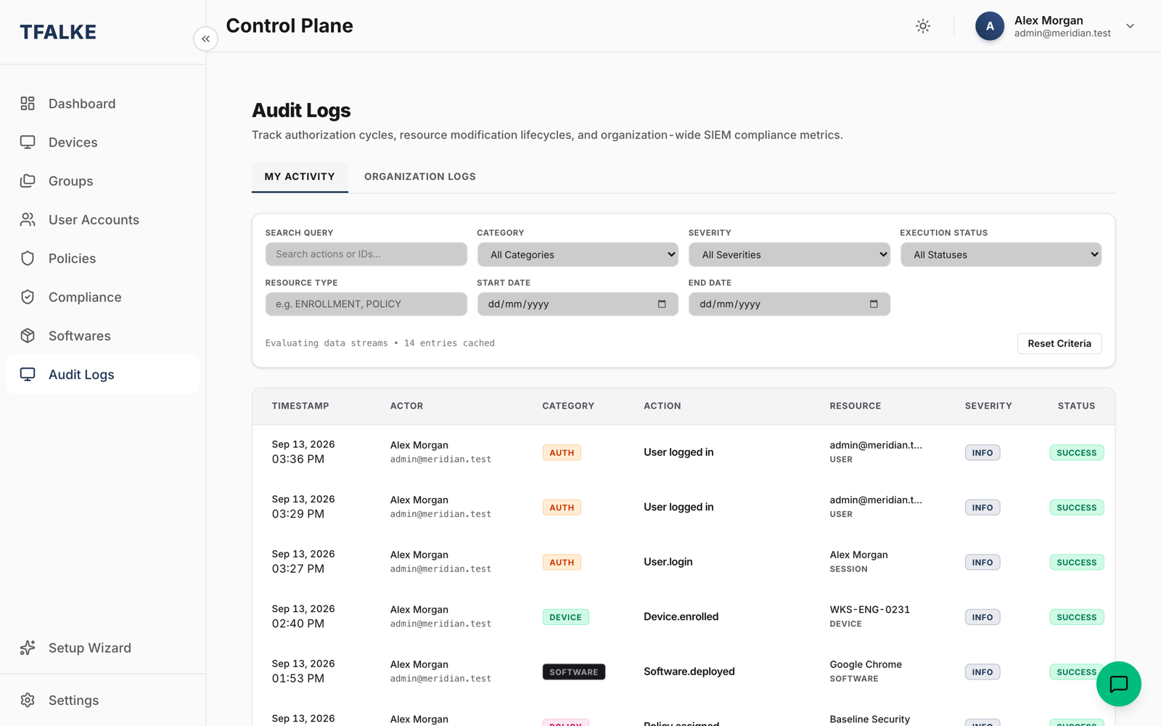
Task: Click the Severity column header
Action: 988,406
